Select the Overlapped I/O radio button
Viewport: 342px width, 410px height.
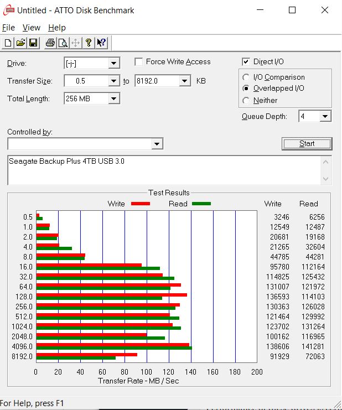coord(246,89)
